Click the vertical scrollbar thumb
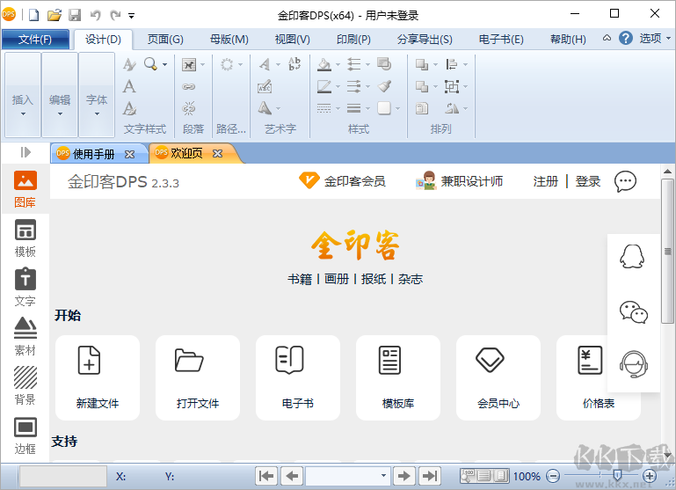 (x=667, y=252)
